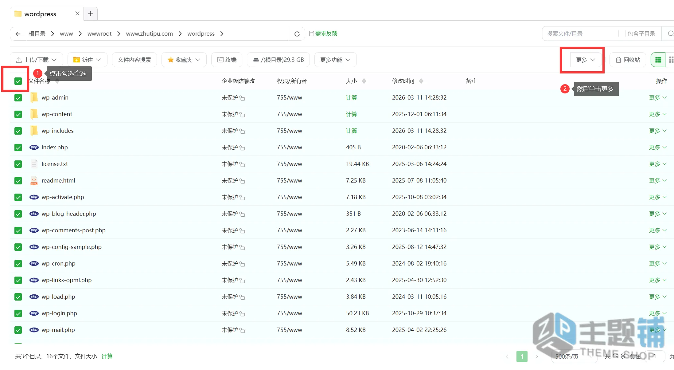Viewport: 674px width, 370px height.
Task: Click the 需求反馈 feedback link
Action: pos(323,33)
